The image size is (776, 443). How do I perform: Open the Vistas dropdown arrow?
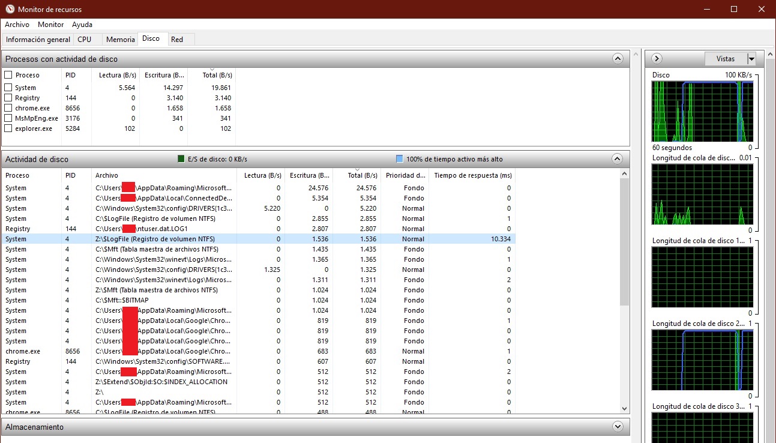point(751,59)
